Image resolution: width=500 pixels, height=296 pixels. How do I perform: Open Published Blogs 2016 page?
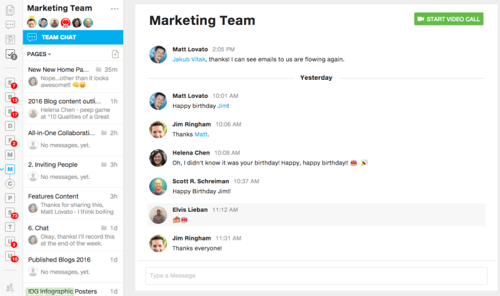[x=61, y=259]
